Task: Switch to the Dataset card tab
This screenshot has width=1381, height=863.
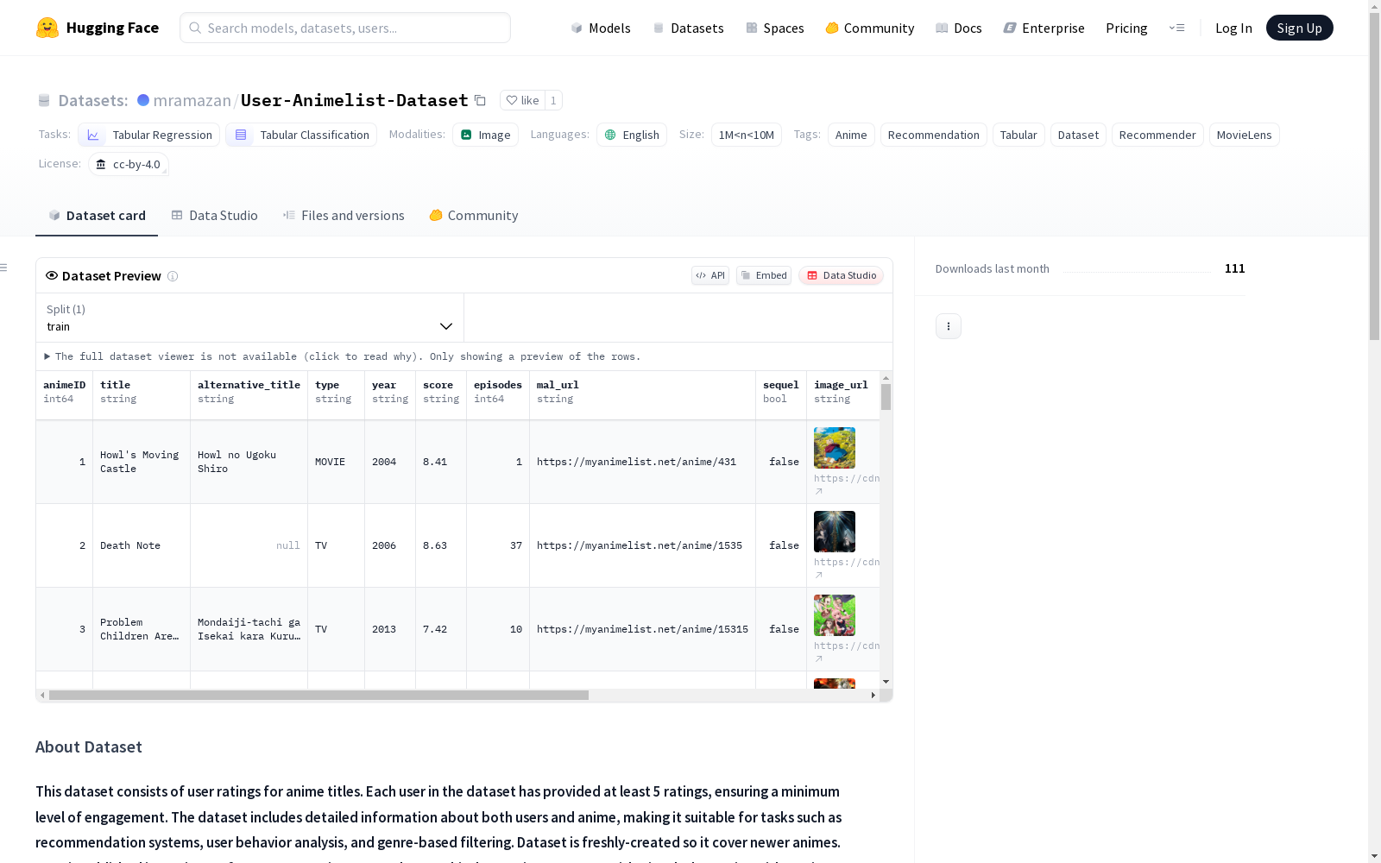Action: (x=97, y=216)
